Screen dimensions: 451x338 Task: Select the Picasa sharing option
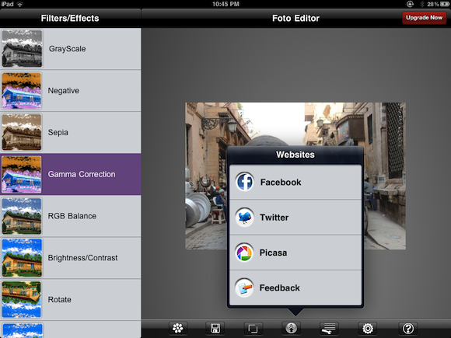tap(295, 253)
